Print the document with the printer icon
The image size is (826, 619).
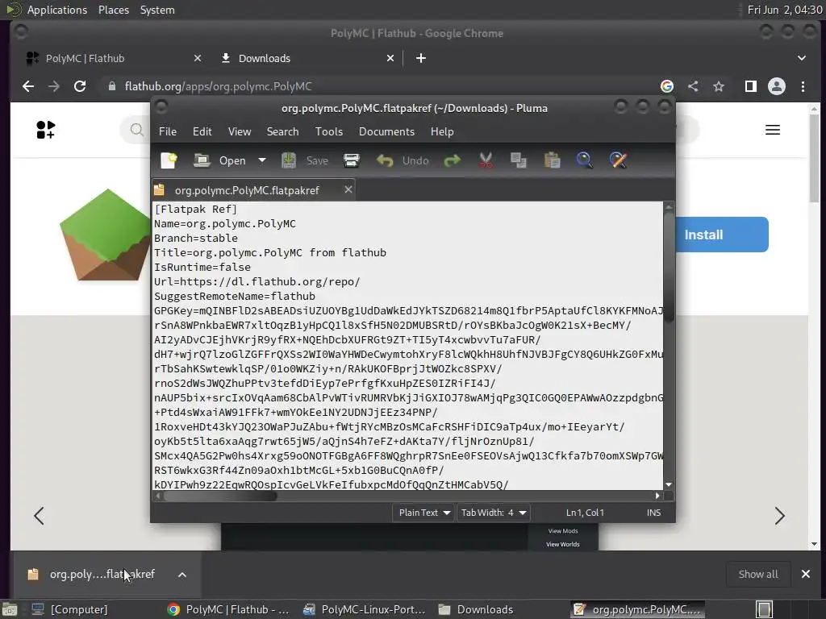click(x=352, y=160)
